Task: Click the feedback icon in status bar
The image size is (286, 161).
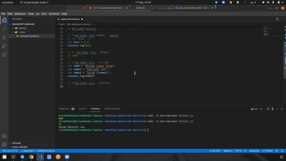Action: coord(277,151)
